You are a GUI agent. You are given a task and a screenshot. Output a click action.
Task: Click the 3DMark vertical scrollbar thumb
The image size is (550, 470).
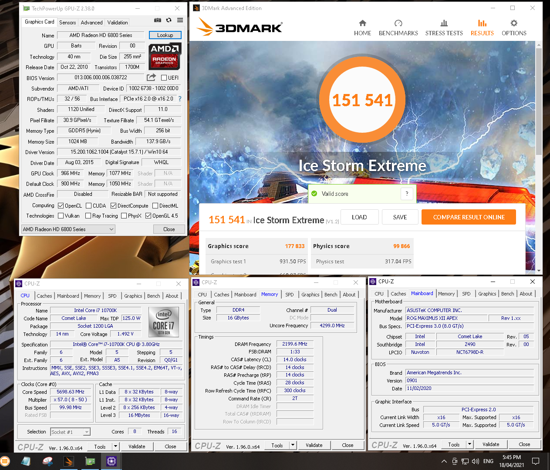(x=539, y=101)
